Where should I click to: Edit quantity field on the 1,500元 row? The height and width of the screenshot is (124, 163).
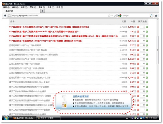142,27
